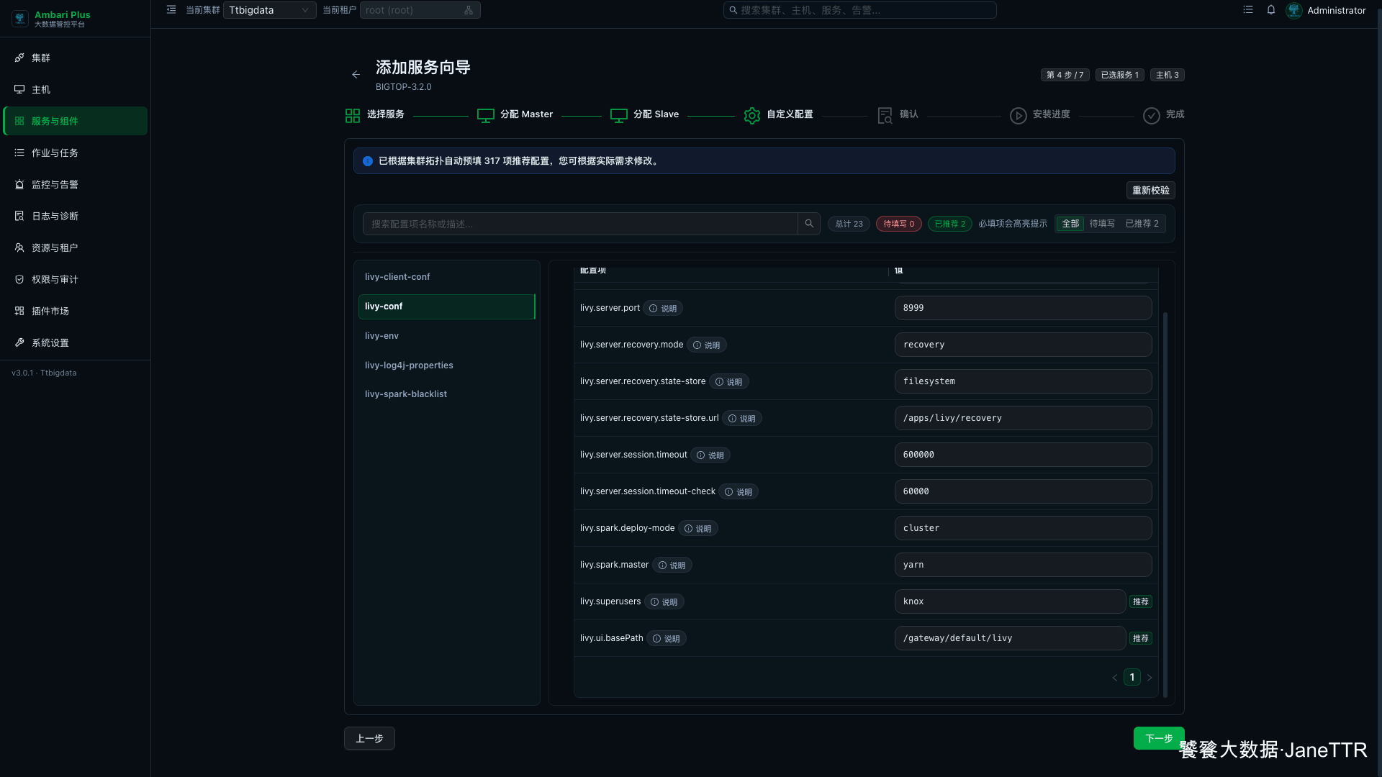This screenshot has height=777, width=1382.
Task: Show 说明 for livy.ui.basePath
Action: point(667,639)
